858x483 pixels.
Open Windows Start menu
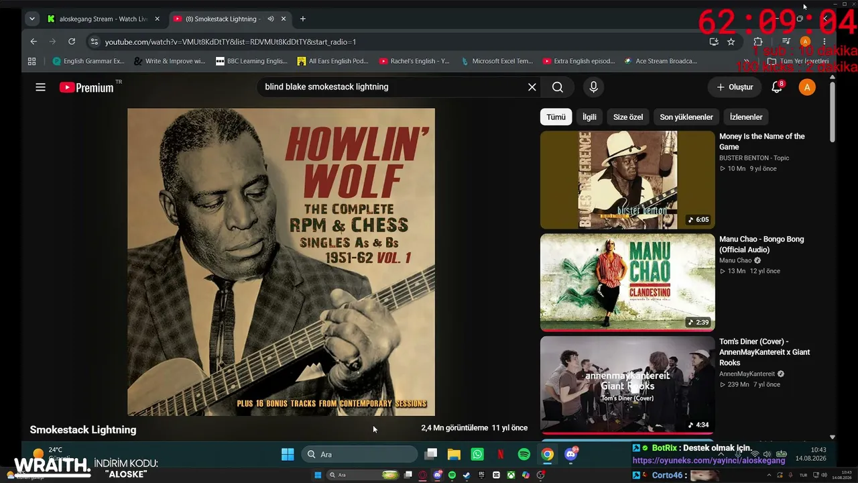288,455
